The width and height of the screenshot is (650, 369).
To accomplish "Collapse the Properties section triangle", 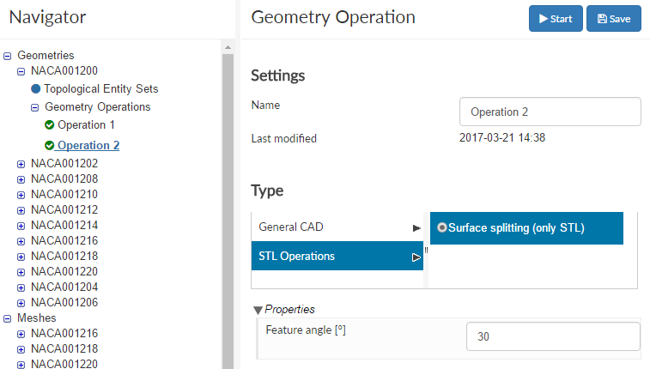I will (258, 310).
